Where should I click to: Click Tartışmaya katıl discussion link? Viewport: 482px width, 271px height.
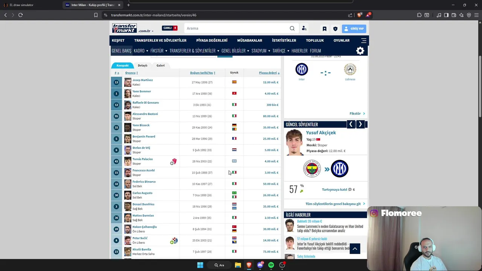coord(334,190)
